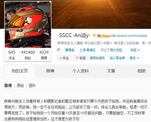Screen dimensions: 151x122
Task: Click the helmet profile avatar picture
Action: coord(28,25)
